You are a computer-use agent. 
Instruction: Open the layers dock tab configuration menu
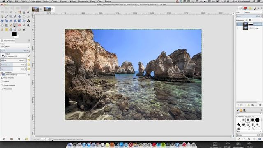coord(261,8)
